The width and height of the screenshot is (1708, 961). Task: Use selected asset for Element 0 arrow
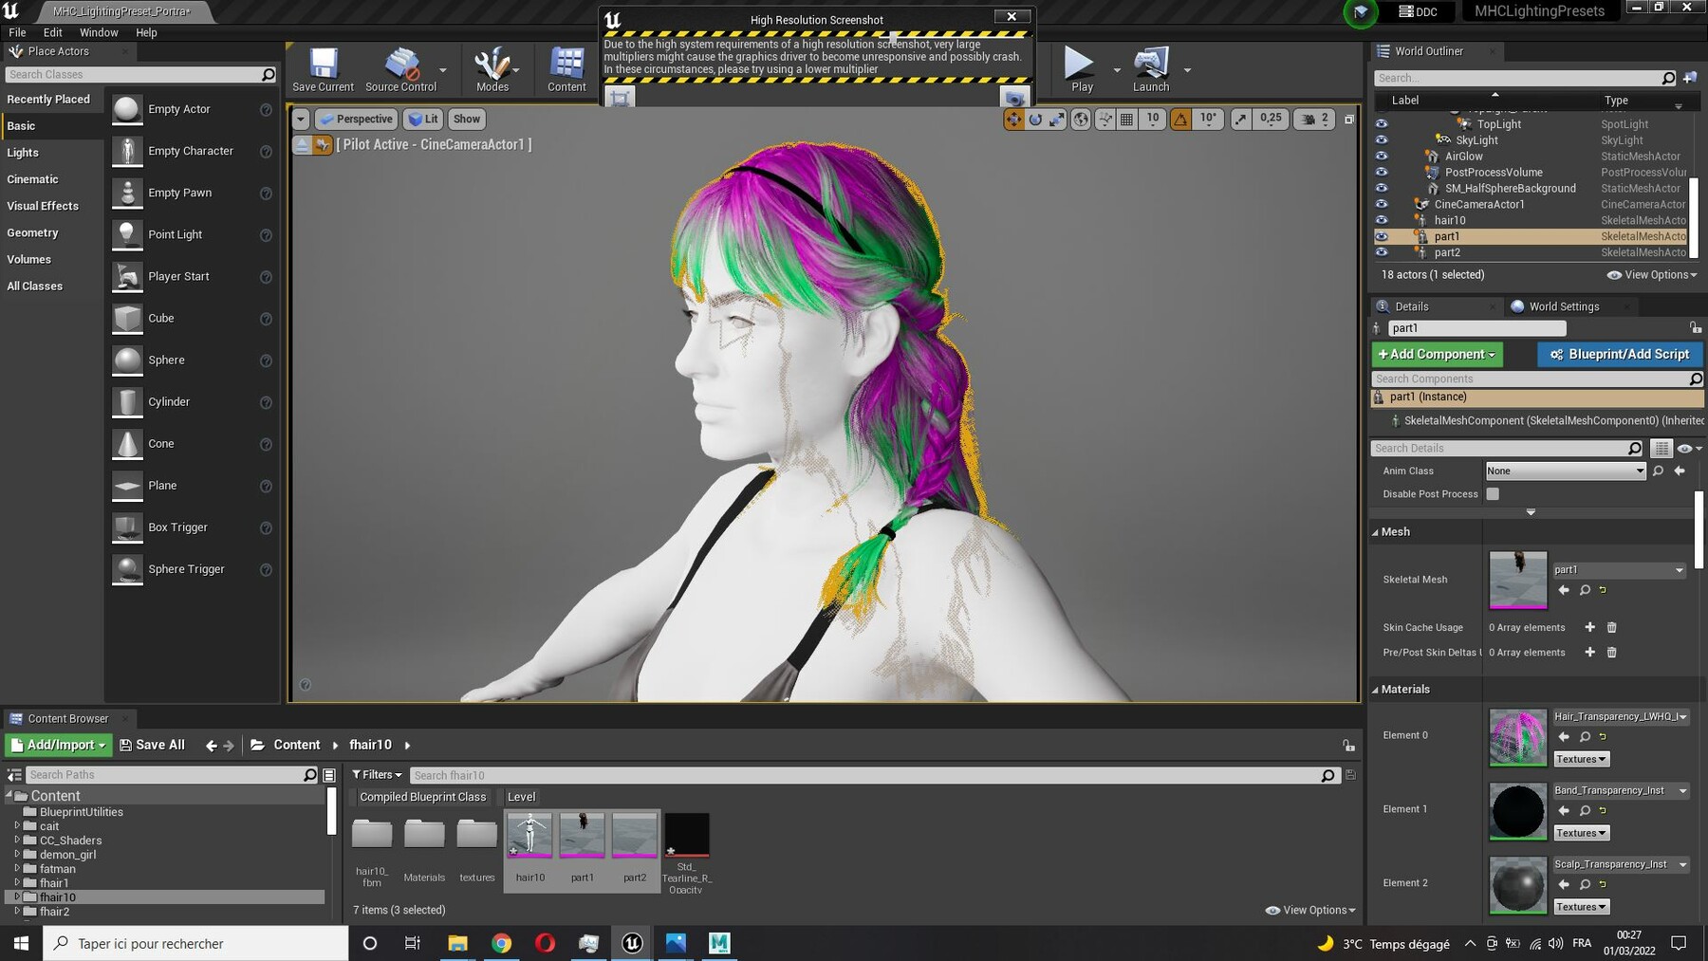click(x=1564, y=737)
